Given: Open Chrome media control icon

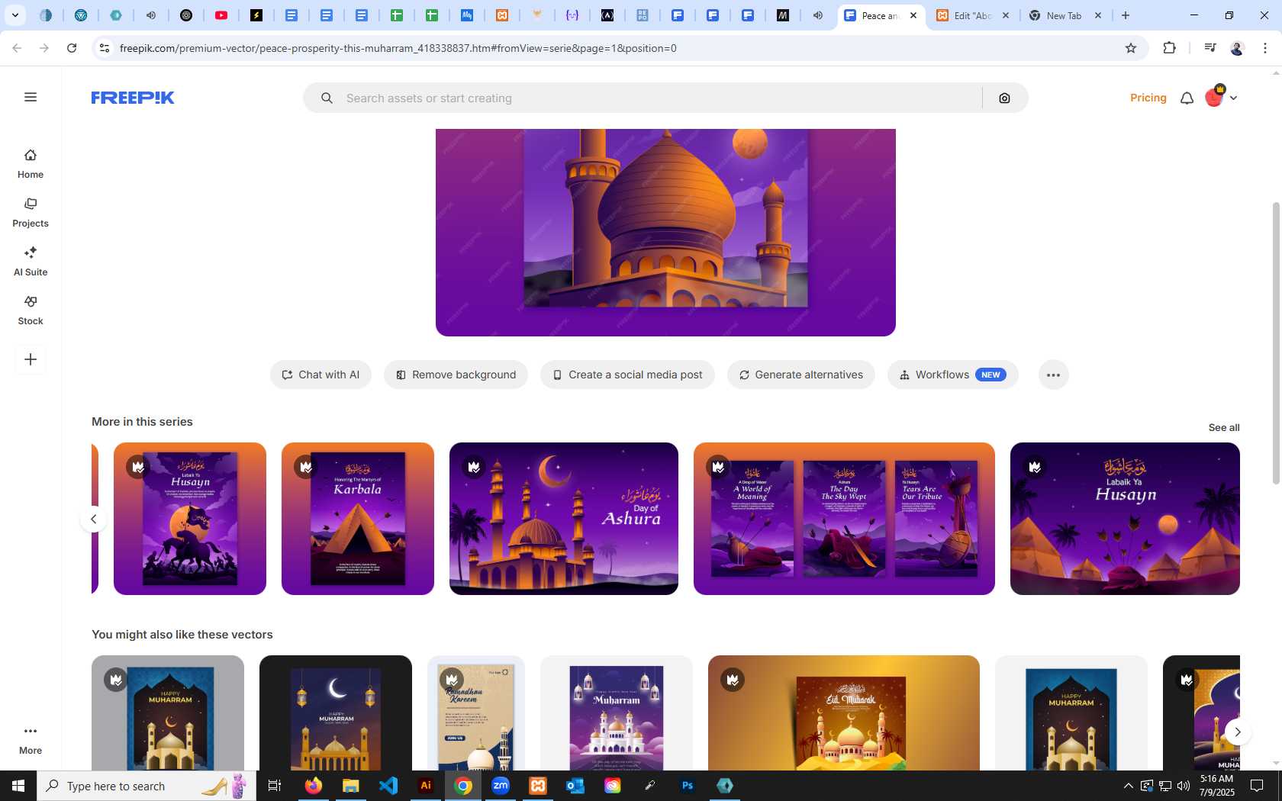Looking at the screenshot, I should (x=1210, y=48).
